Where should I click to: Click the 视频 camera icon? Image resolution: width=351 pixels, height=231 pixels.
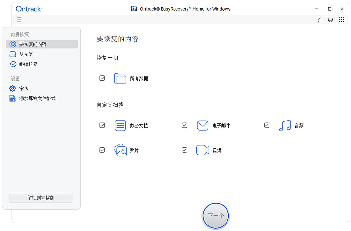202,150
